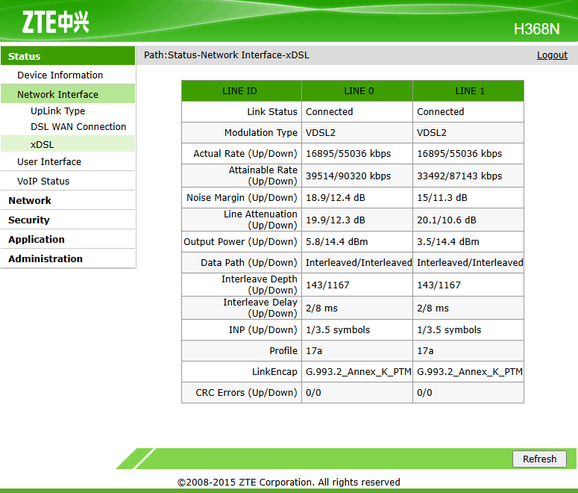Open the Status menu section

(68, 56)
